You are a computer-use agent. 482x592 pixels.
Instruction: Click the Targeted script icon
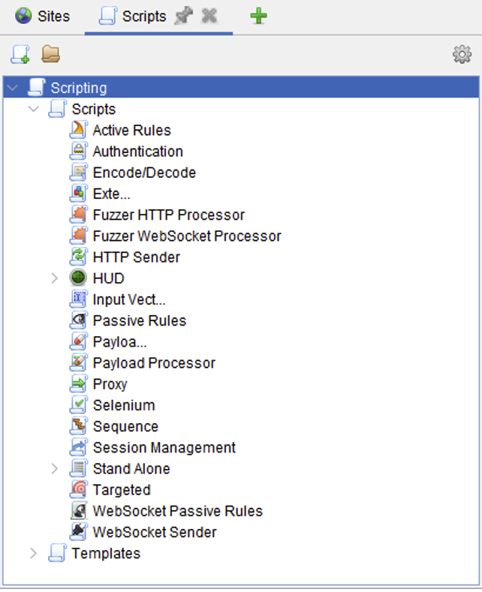pyautogui.click(x=79, y=490)
